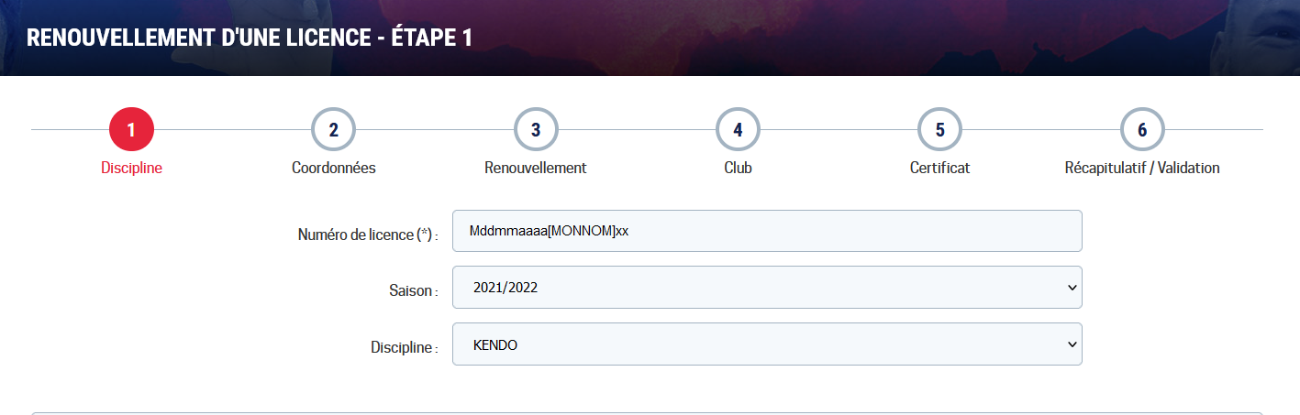Click the chevron arrow on Saison select
The width and height of the screenshot is (1300, 415).
[1072, 288]
